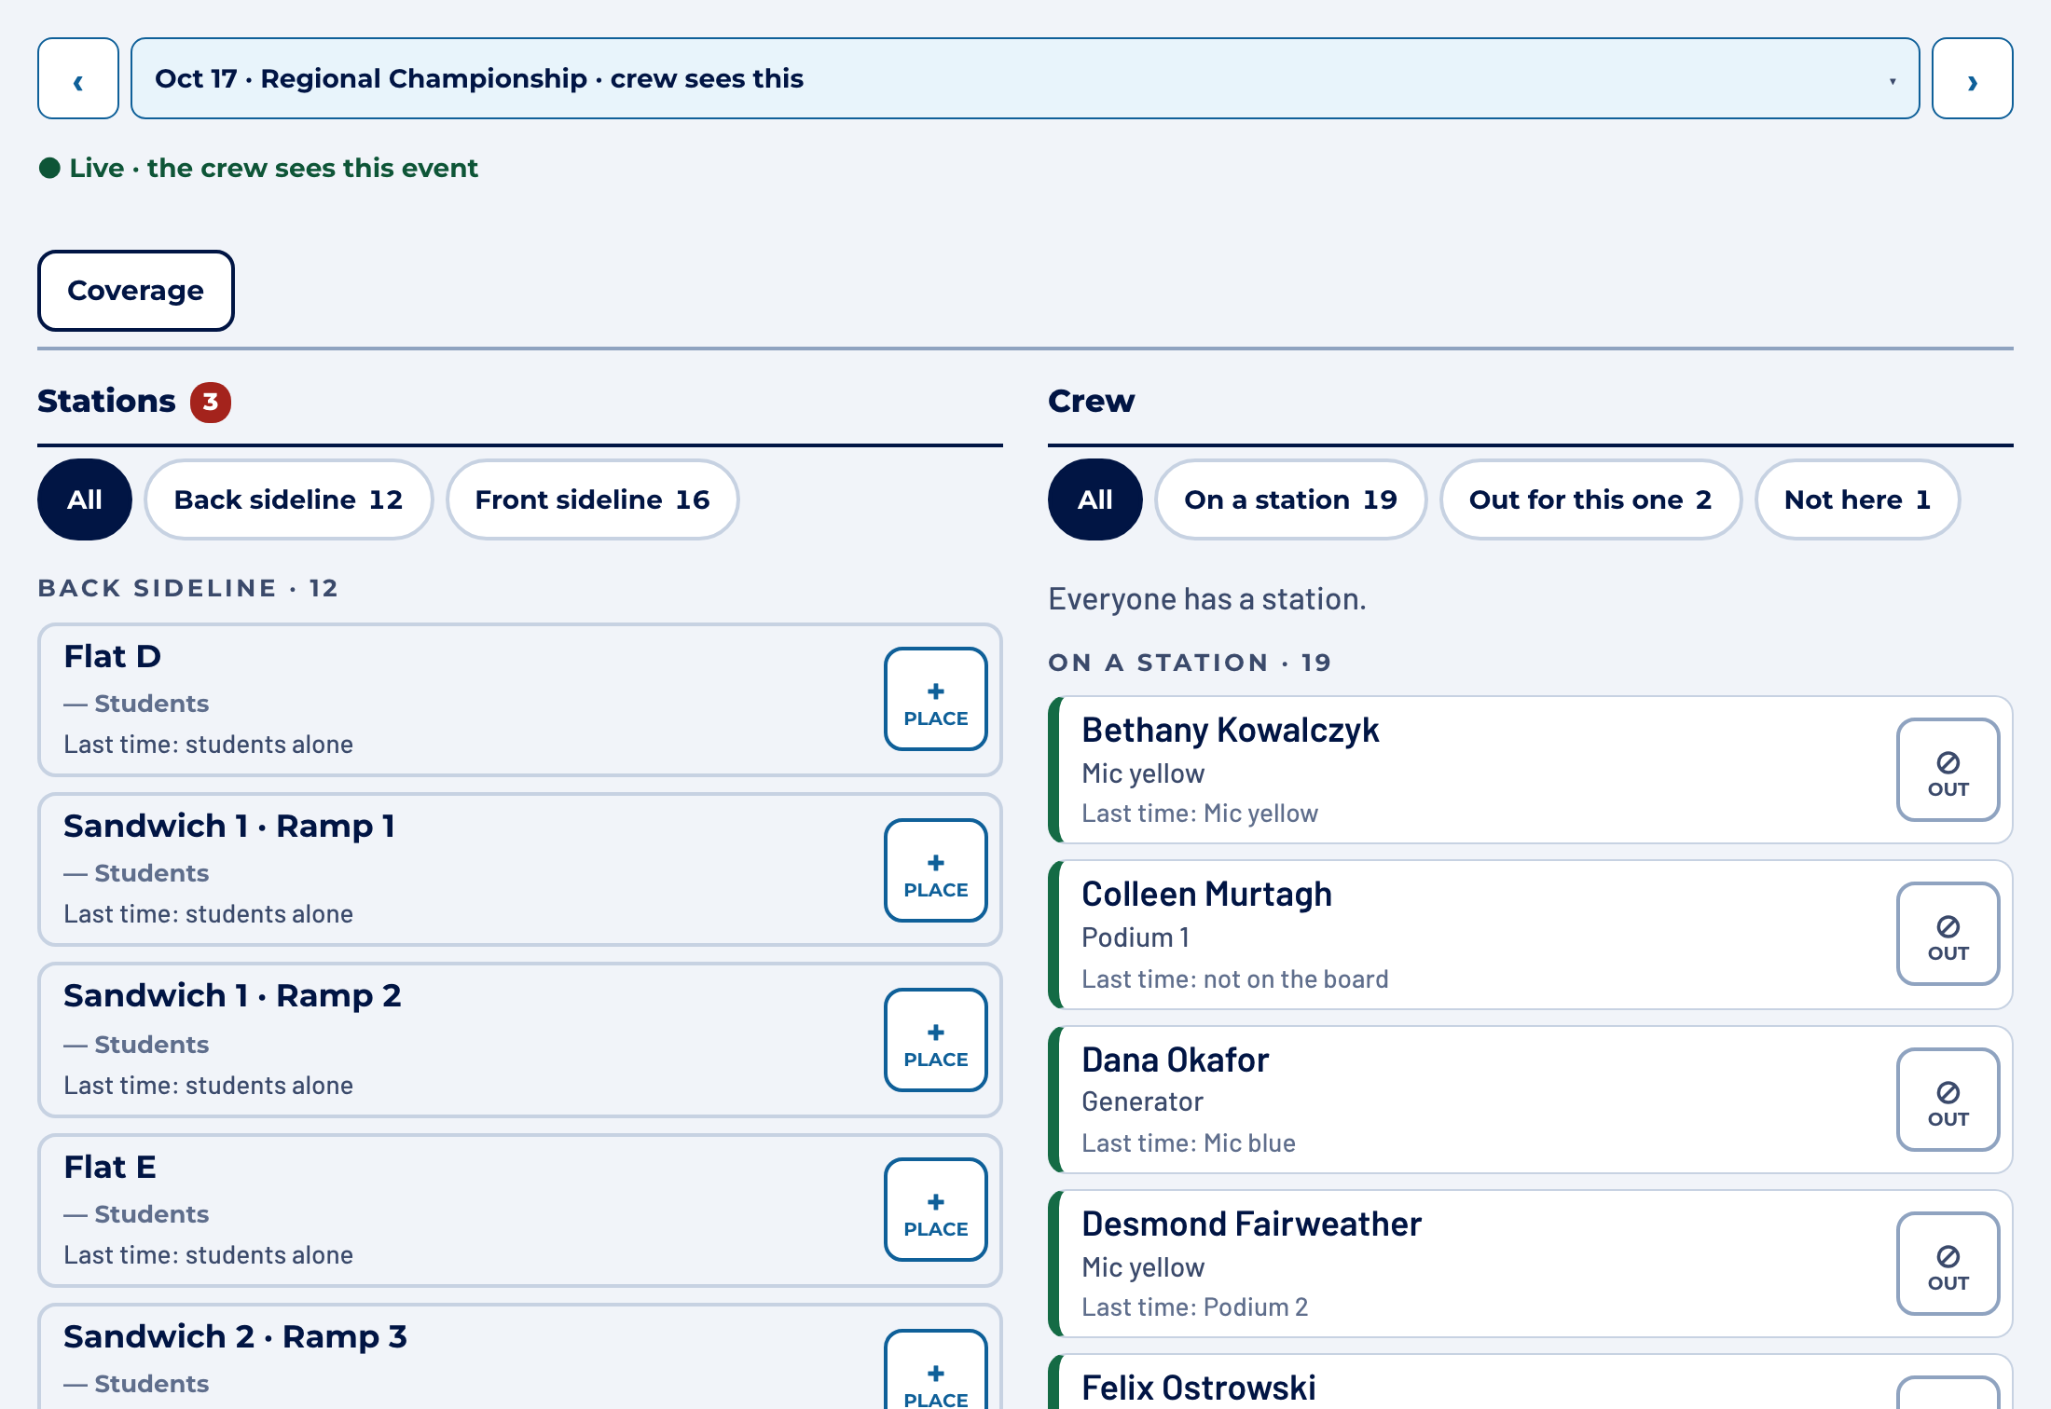Mark Bethany Kowalczyk as out
Image resolution: width=2051 pixels, height=1409 pixels.
(1948, 770)
